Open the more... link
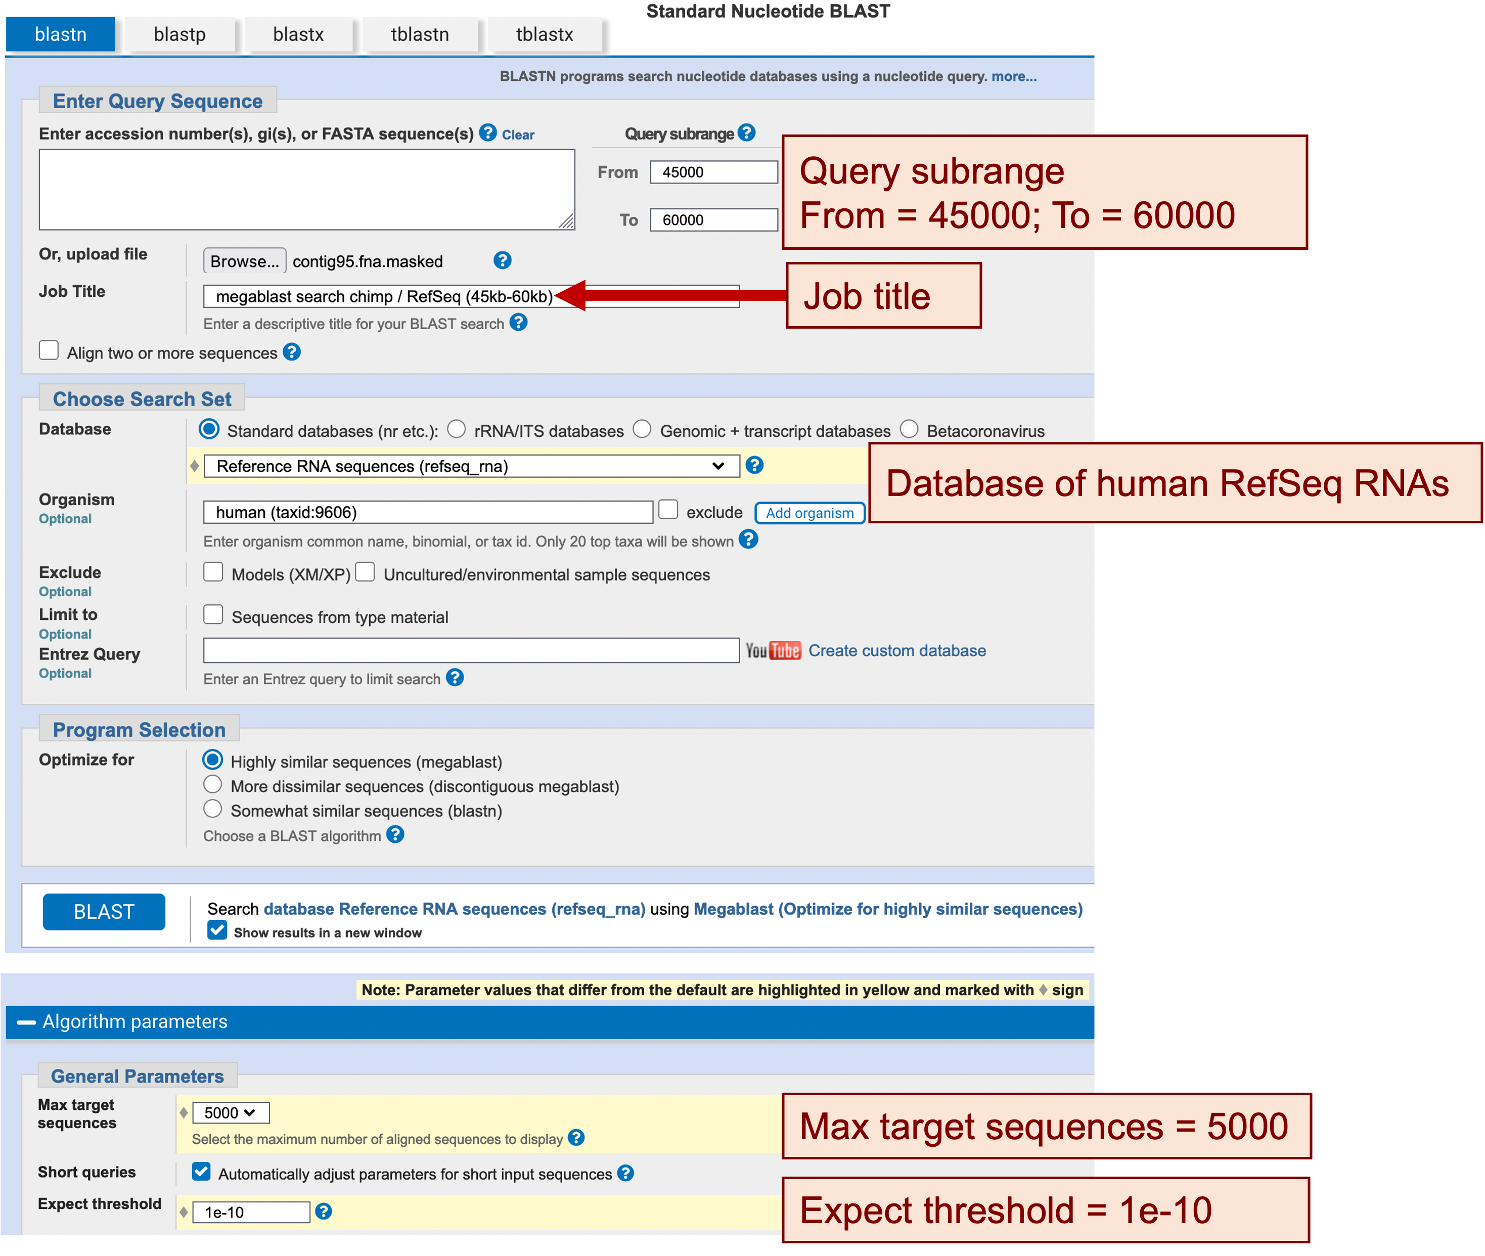This screenshot has width=1485, height=1256. [1014, 76]
